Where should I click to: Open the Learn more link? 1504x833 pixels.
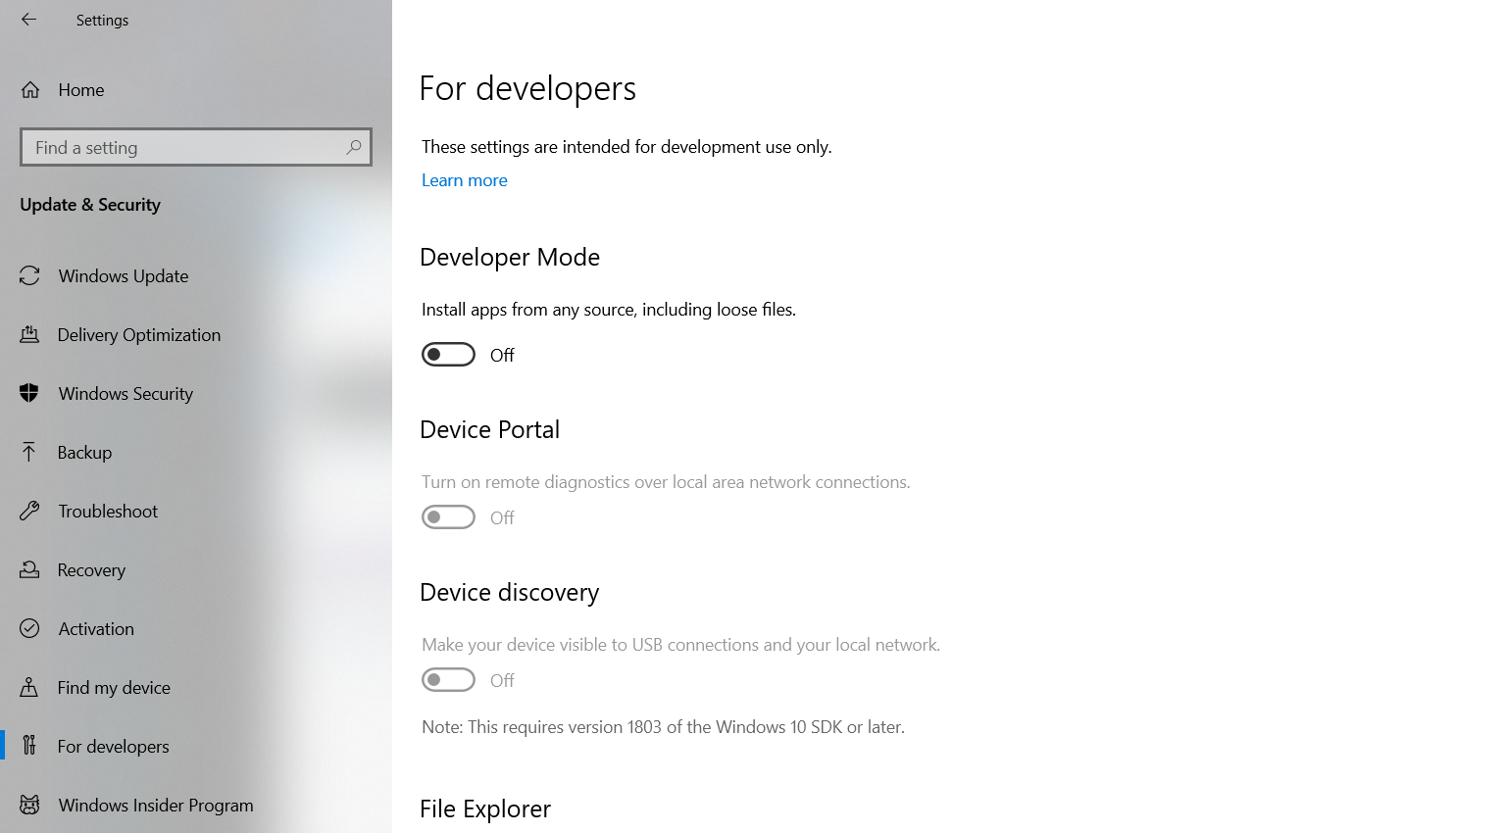point(465,180)
